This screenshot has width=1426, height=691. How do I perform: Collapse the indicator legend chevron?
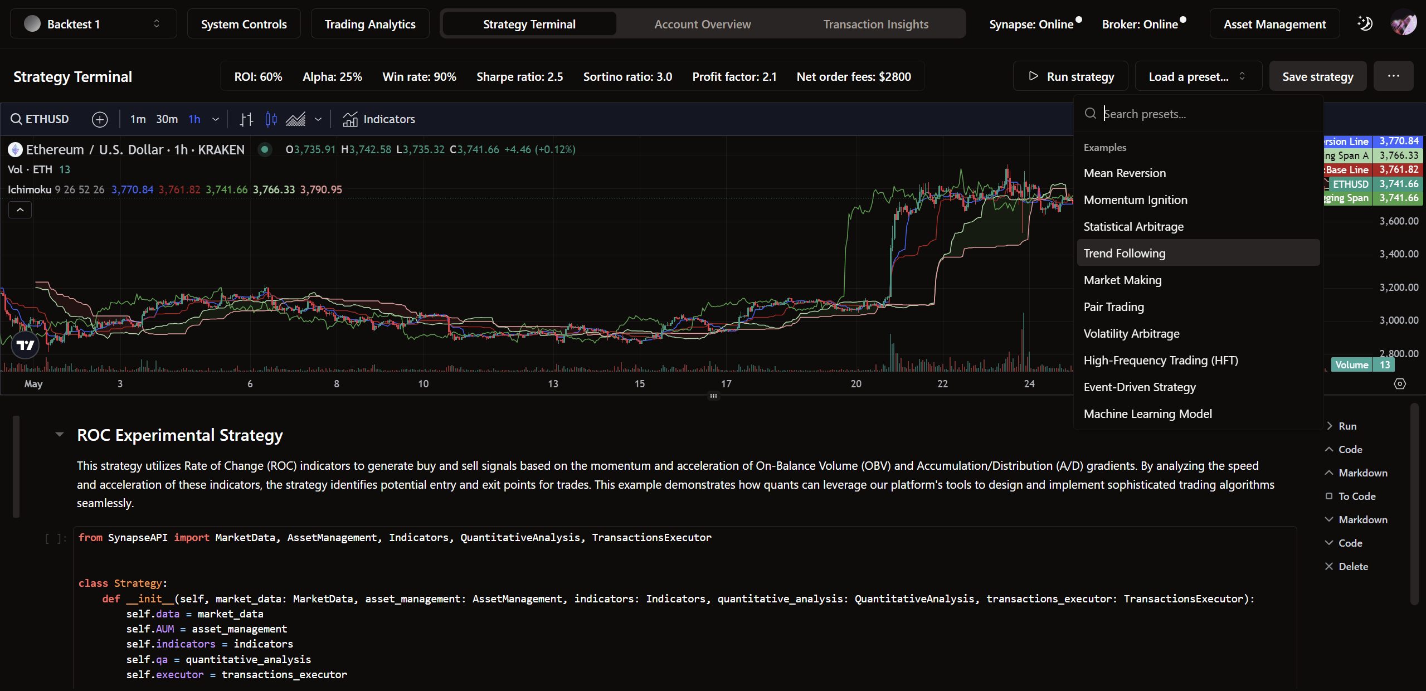(20, 210)
